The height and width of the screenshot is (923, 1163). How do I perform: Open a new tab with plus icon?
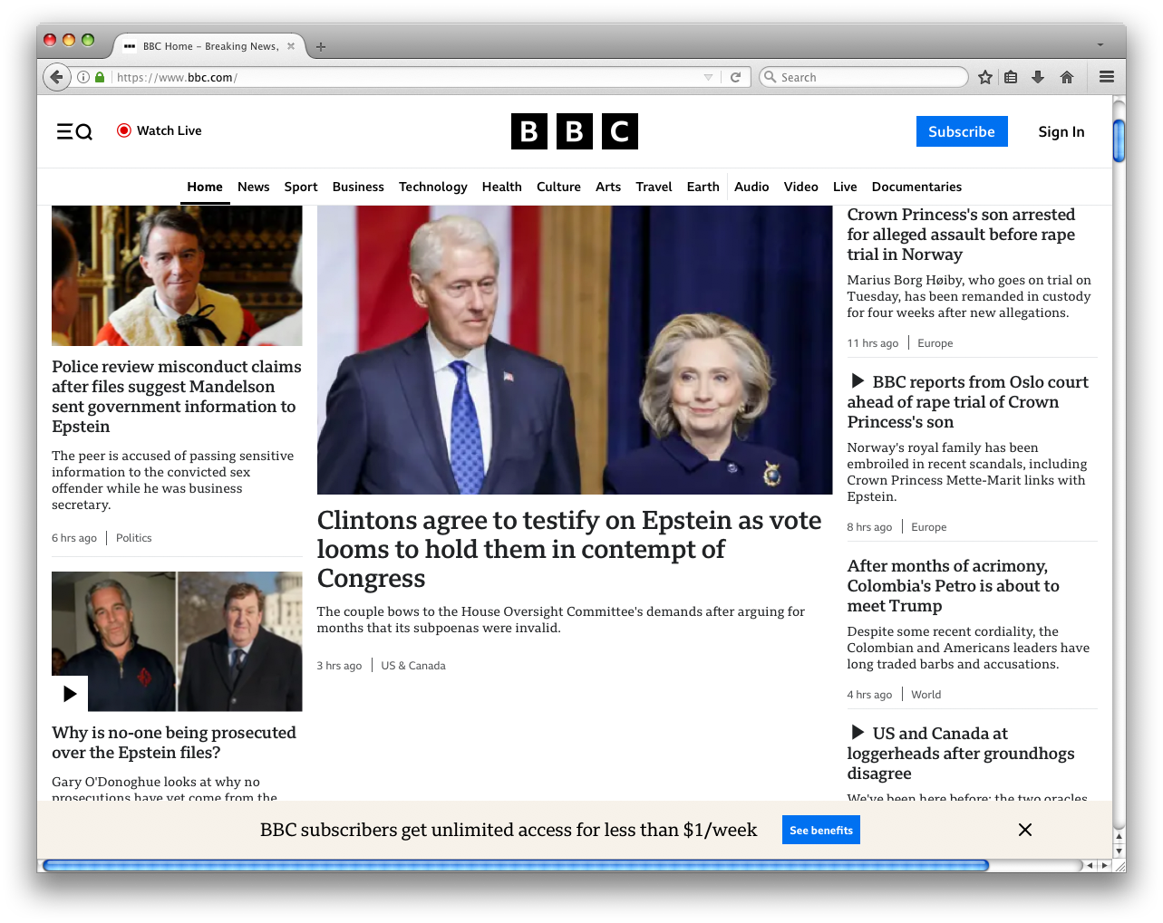(x=321, y=46)
